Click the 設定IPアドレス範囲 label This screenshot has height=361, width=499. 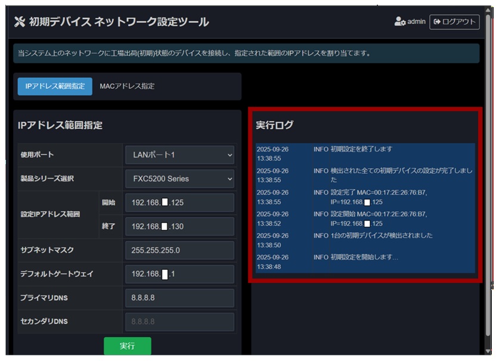(50, 214)
